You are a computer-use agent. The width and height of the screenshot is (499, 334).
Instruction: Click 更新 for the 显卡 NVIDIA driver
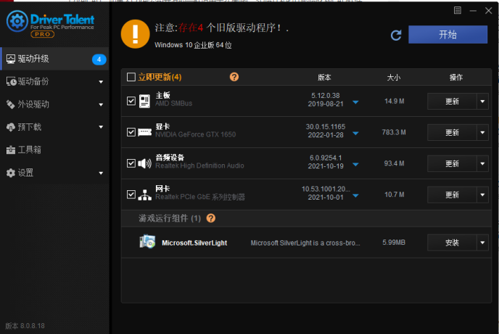[452, 132]
